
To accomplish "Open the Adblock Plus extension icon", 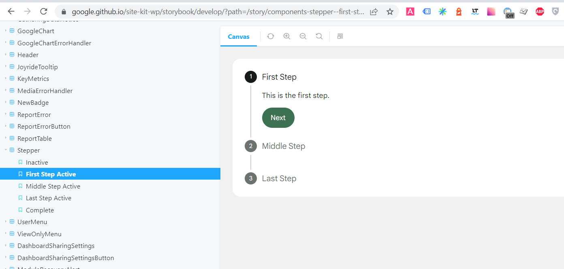I will click(x=539, y=11).
